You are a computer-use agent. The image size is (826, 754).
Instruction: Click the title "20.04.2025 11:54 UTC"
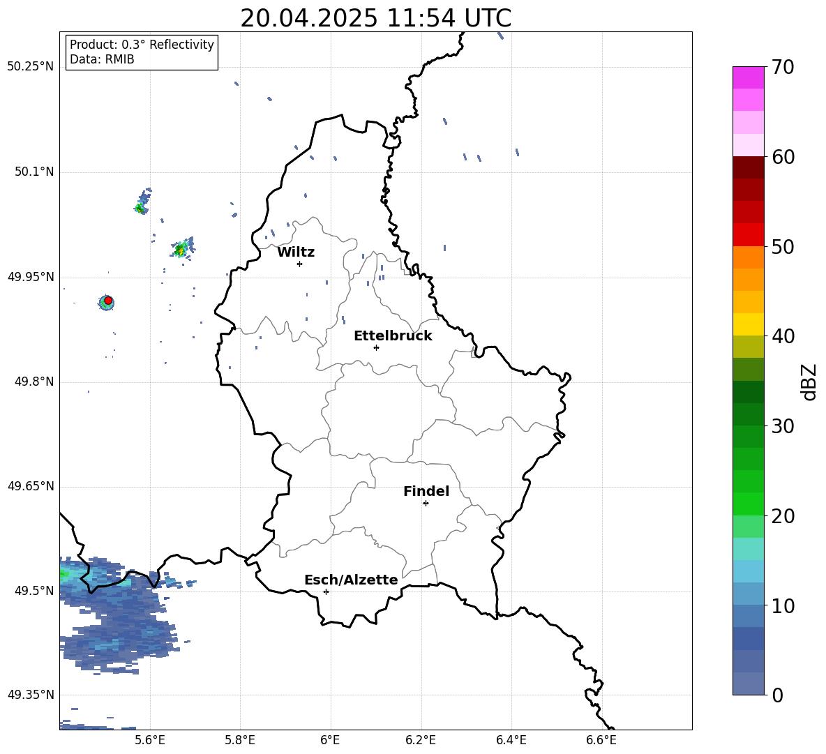click(x=375, y=18)
